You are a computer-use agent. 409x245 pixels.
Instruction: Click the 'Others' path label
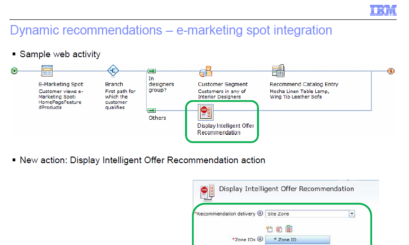click(x=157, y=118)
